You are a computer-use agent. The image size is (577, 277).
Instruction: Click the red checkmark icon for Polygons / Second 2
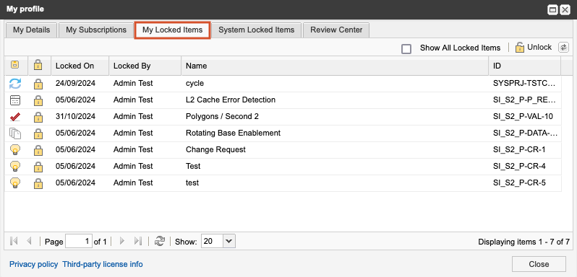pos(15,117)
